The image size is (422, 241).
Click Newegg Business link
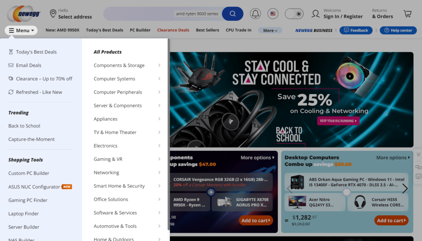pyautogui.click(x=314, y=30)
